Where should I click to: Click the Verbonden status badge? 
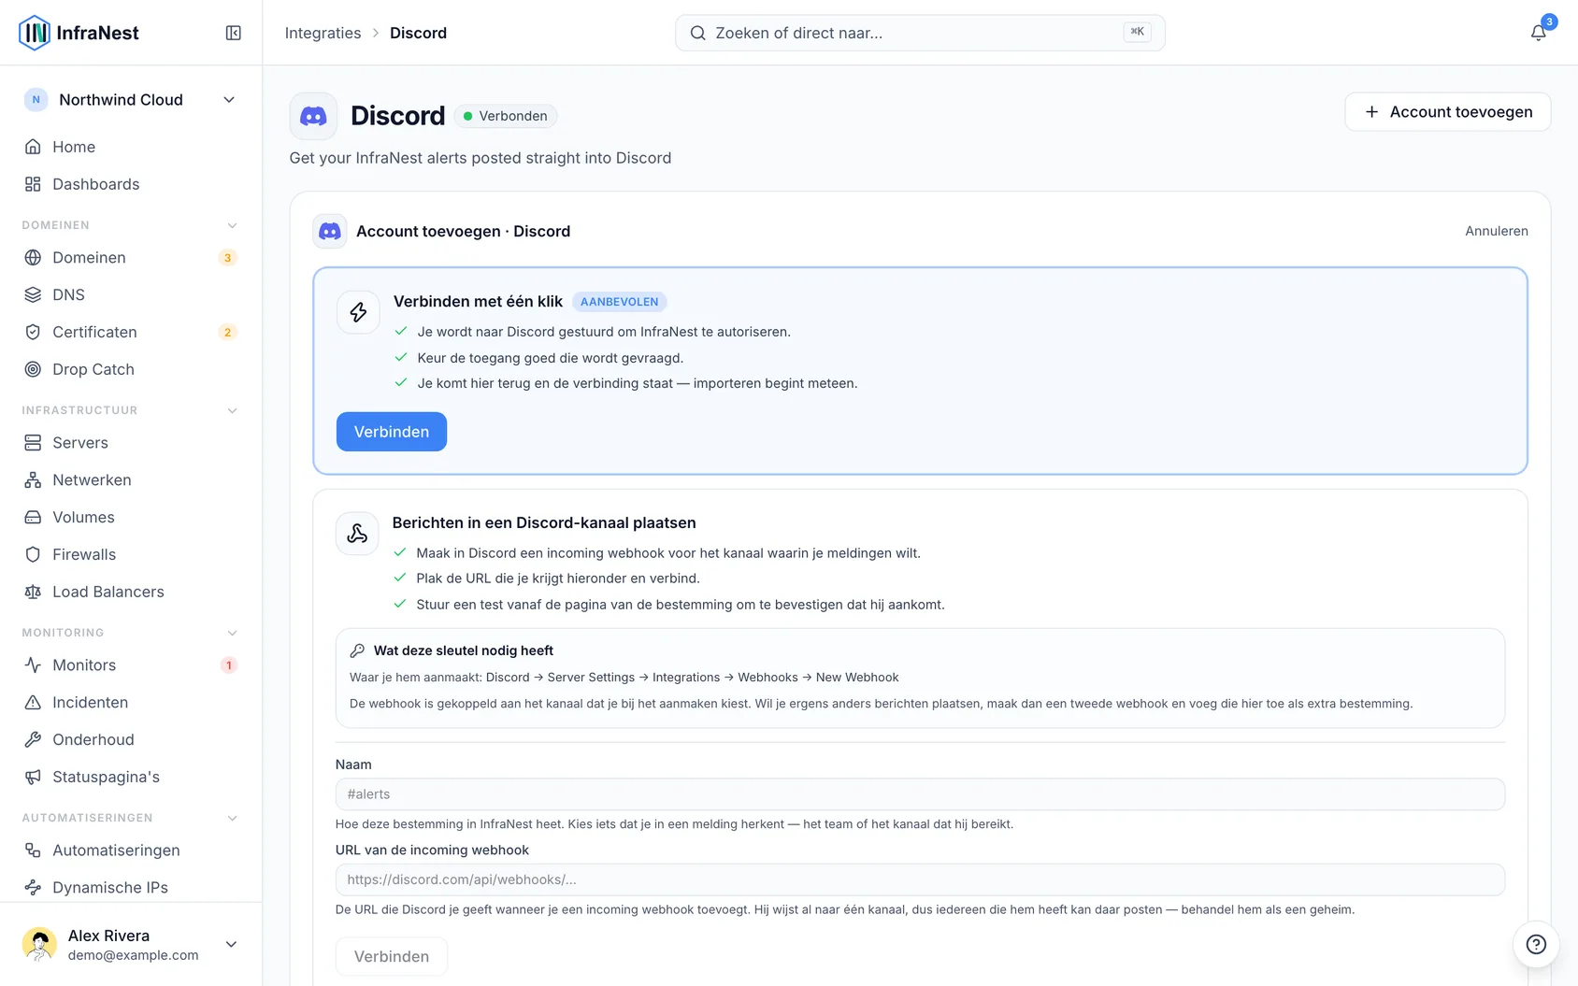[x=506, y=116]
